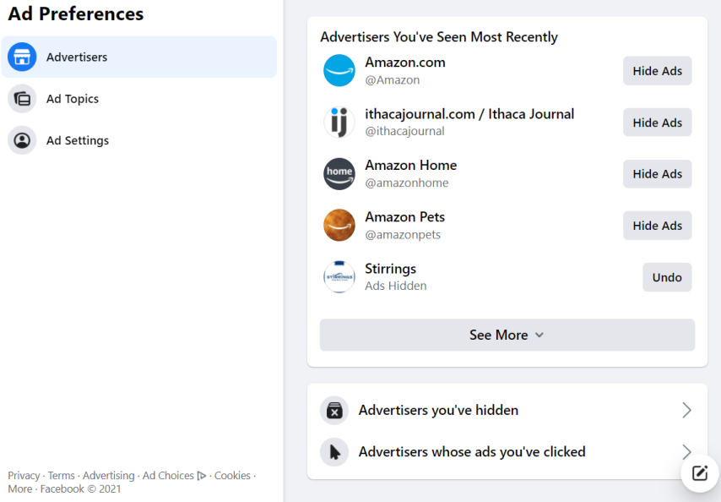Open the Advertisers whose ads you've clicked chevron
This screenshot has height=502, width=721.
(686, 452)
